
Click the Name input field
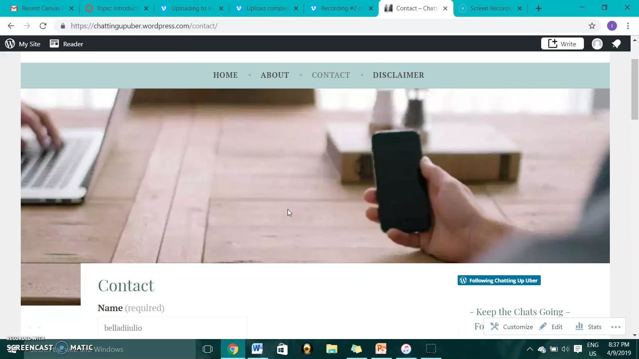pos(173,328)
